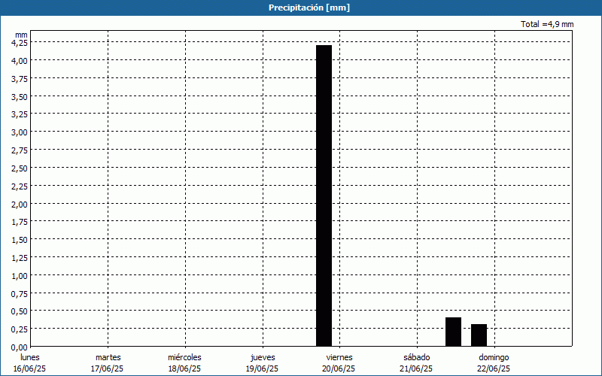Click the 0,00 y-axis value
Image resolution: width=602 pixels, height=376 pixels.
[20, 347]
